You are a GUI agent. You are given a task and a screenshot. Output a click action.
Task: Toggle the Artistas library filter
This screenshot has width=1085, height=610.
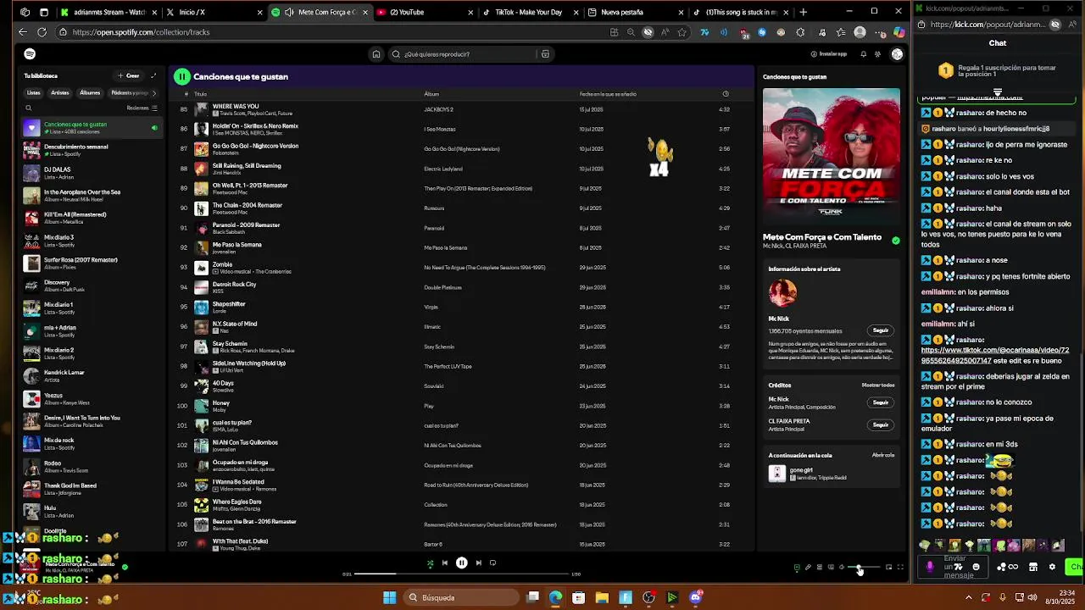click(59, 92)
